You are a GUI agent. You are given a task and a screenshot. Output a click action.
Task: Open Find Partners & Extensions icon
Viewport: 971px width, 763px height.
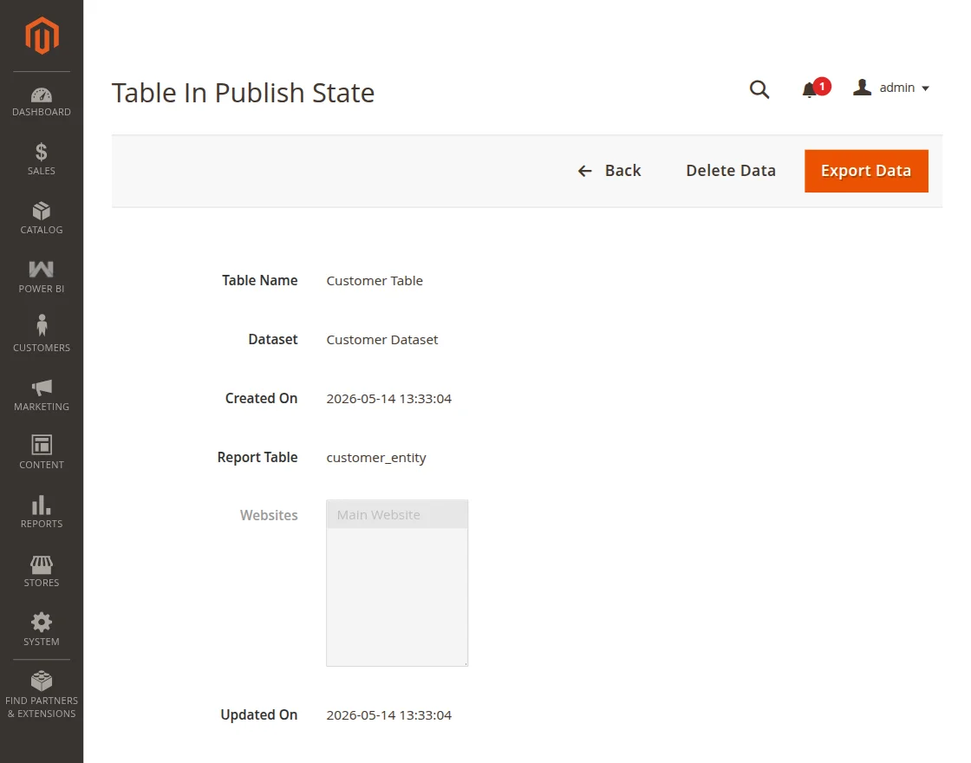point(42,681)
